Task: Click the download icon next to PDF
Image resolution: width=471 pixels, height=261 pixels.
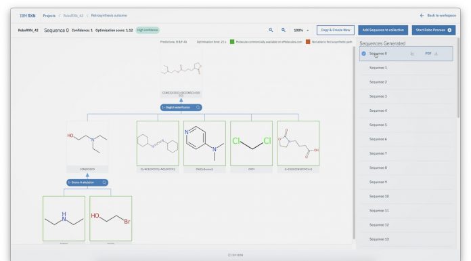Action: coord(436,54)
